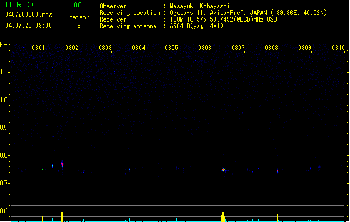Click the 'Receiving antenna' label
The height and width of the screenshot is (222, 350).
pyautogui.click(x=128, y=26)
